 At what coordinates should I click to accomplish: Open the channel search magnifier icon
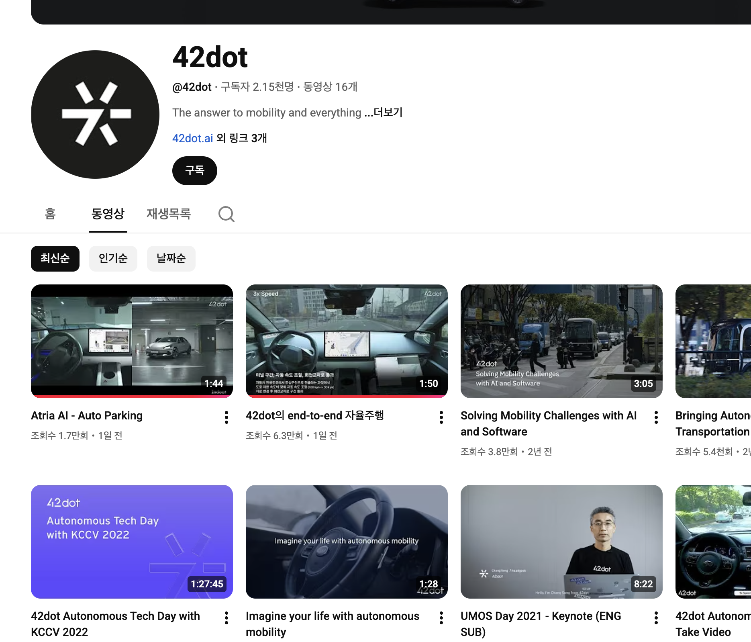click(227, 214)
